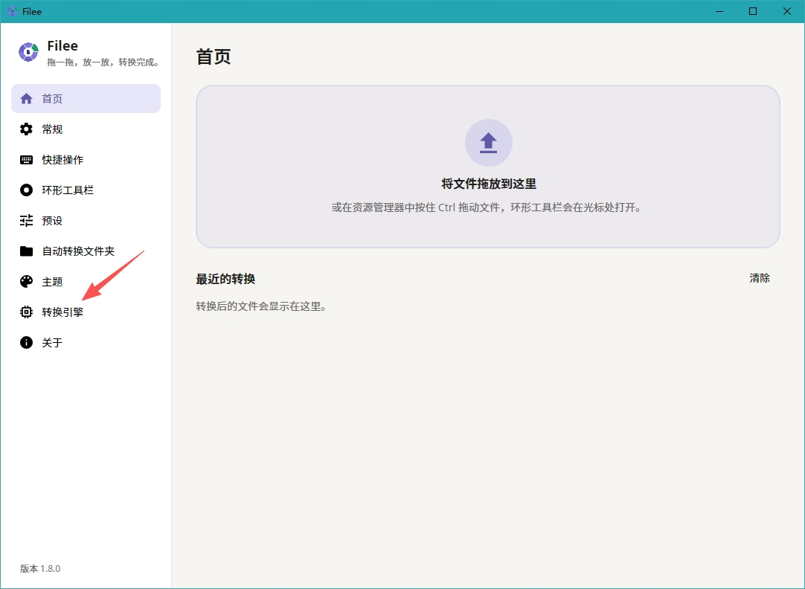Click the 版本 1.8.0 label
This screenshot has height=589, width=805.
coord(40,568)
